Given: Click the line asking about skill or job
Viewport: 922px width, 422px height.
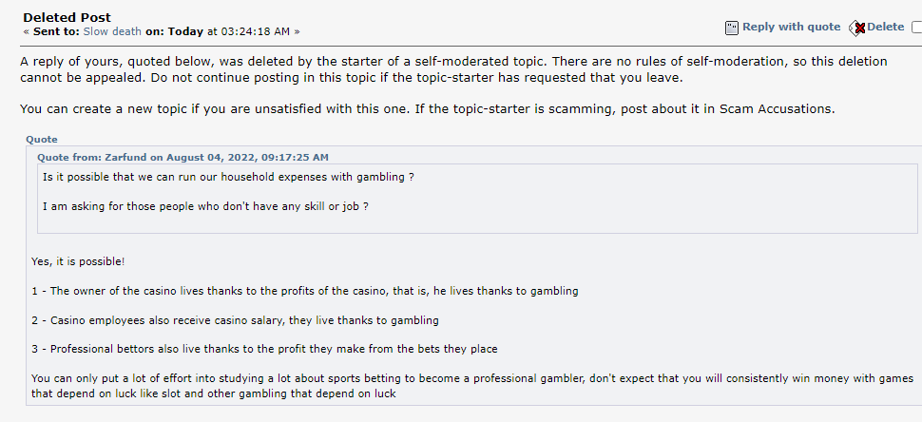Looking at the screenshot, I should (206, 206).
